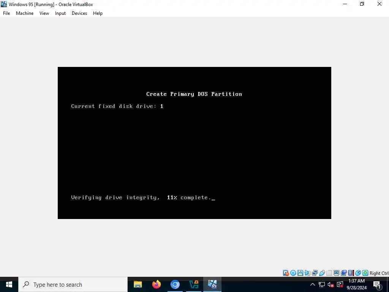This screenshot has height=292, width=389.
Task: Click the optical disc drive indicator
Action: point(293,273)
